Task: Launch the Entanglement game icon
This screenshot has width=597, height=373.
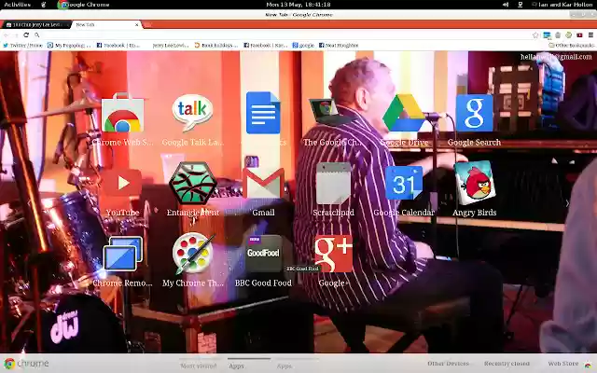Action: [193, 183]
